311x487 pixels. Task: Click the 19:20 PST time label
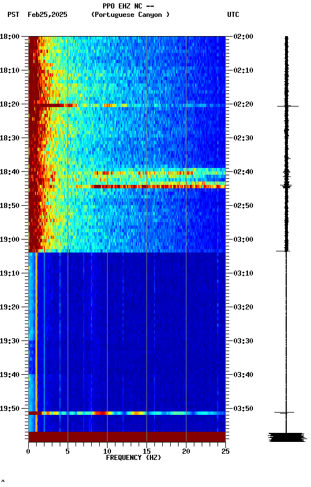10,308
